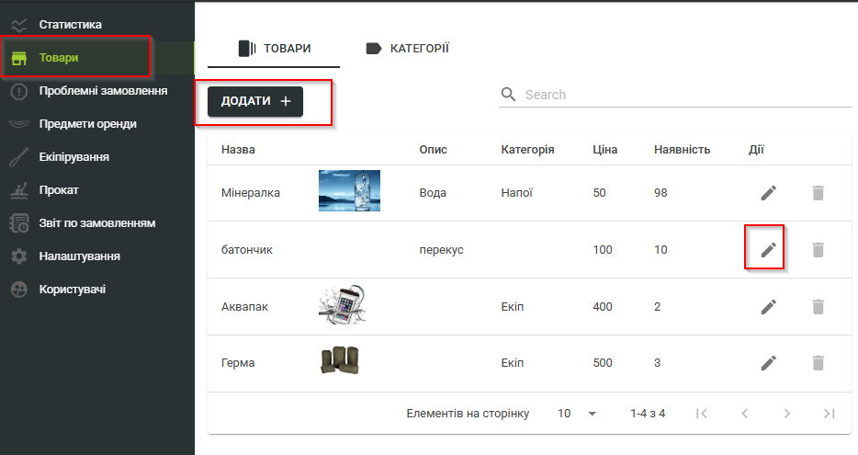Click the pencil icon for батончик
The width and height of the screenshot is (858, 455).
[x=768, y=250]
